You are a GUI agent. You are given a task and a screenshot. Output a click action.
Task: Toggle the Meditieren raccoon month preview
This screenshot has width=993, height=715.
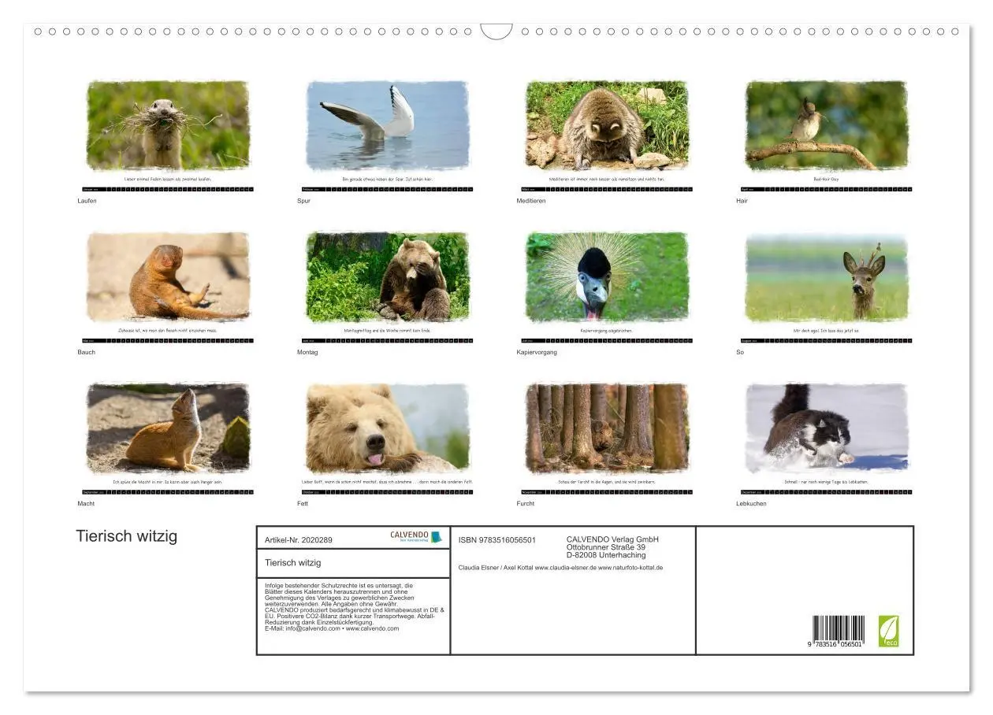point(605,126)
